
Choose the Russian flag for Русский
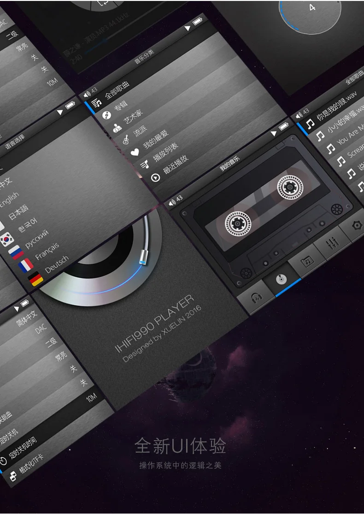click(x=16, y=252)
